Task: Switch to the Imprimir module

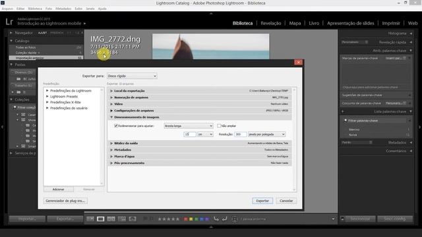Action: click(391, 23)
